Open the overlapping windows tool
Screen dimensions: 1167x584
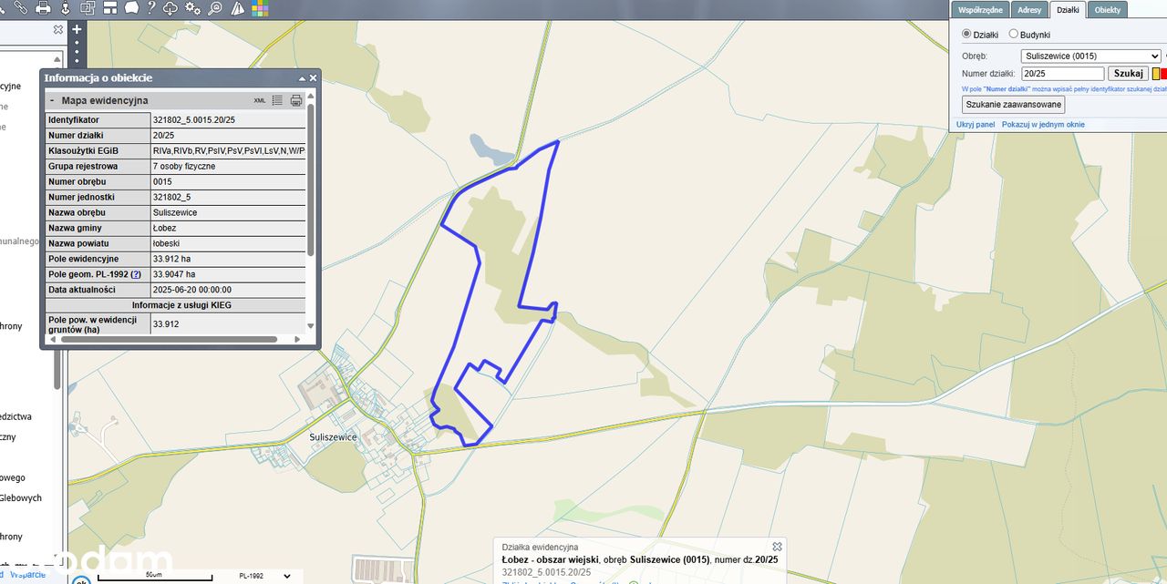point(88,8)
